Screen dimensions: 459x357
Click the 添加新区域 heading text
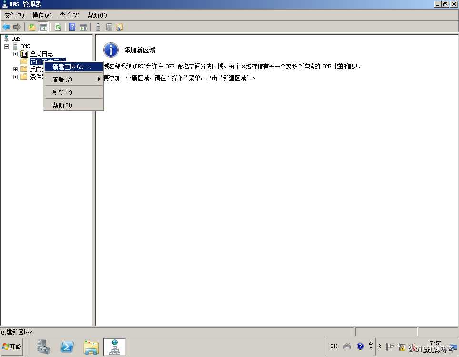click(140, 50)
